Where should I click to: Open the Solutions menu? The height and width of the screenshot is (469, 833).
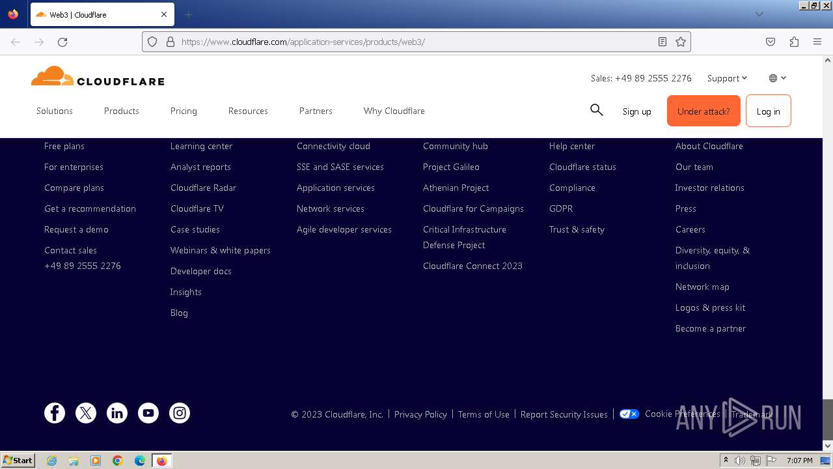55,111
